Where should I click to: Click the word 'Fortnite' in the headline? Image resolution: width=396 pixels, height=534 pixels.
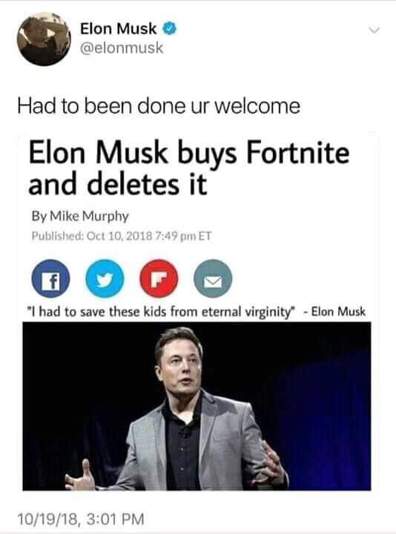[x=298, y=152]
